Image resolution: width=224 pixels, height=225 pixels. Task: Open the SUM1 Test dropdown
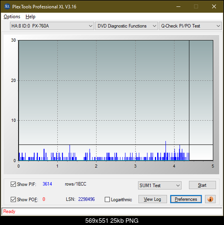pos(160,185)
